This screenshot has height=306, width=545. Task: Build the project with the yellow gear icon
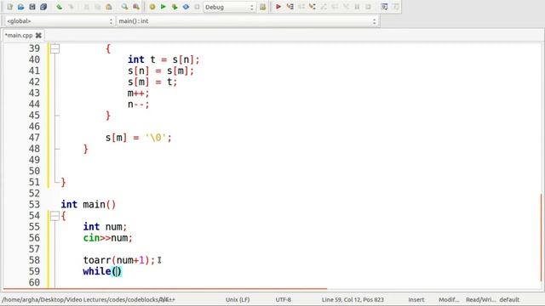coord(152,7)
